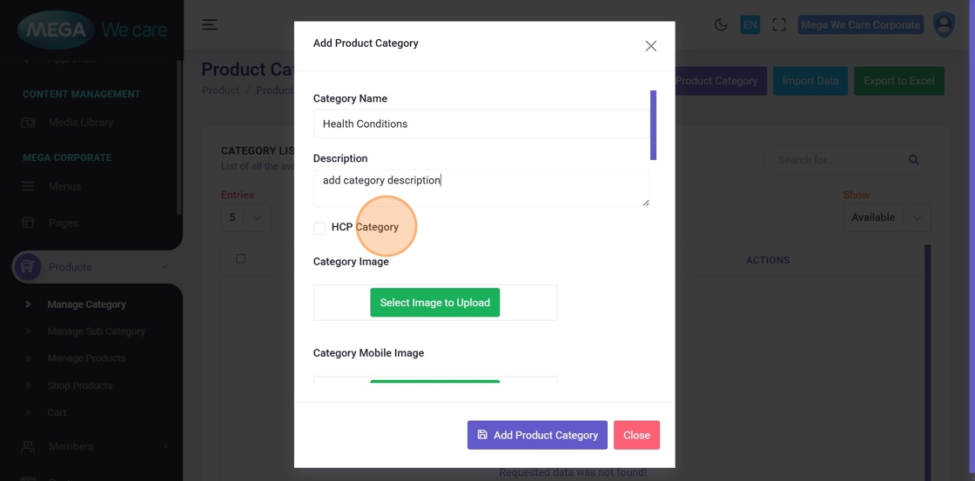975x481 pixels.
Task: Open Manage Sub Category menu item
Action: (x=96, y=331)
